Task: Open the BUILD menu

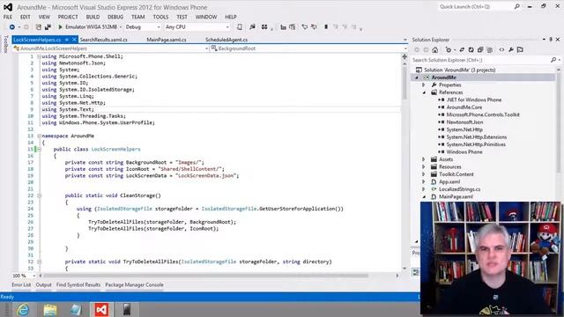Action: click(x=93, y=17)
